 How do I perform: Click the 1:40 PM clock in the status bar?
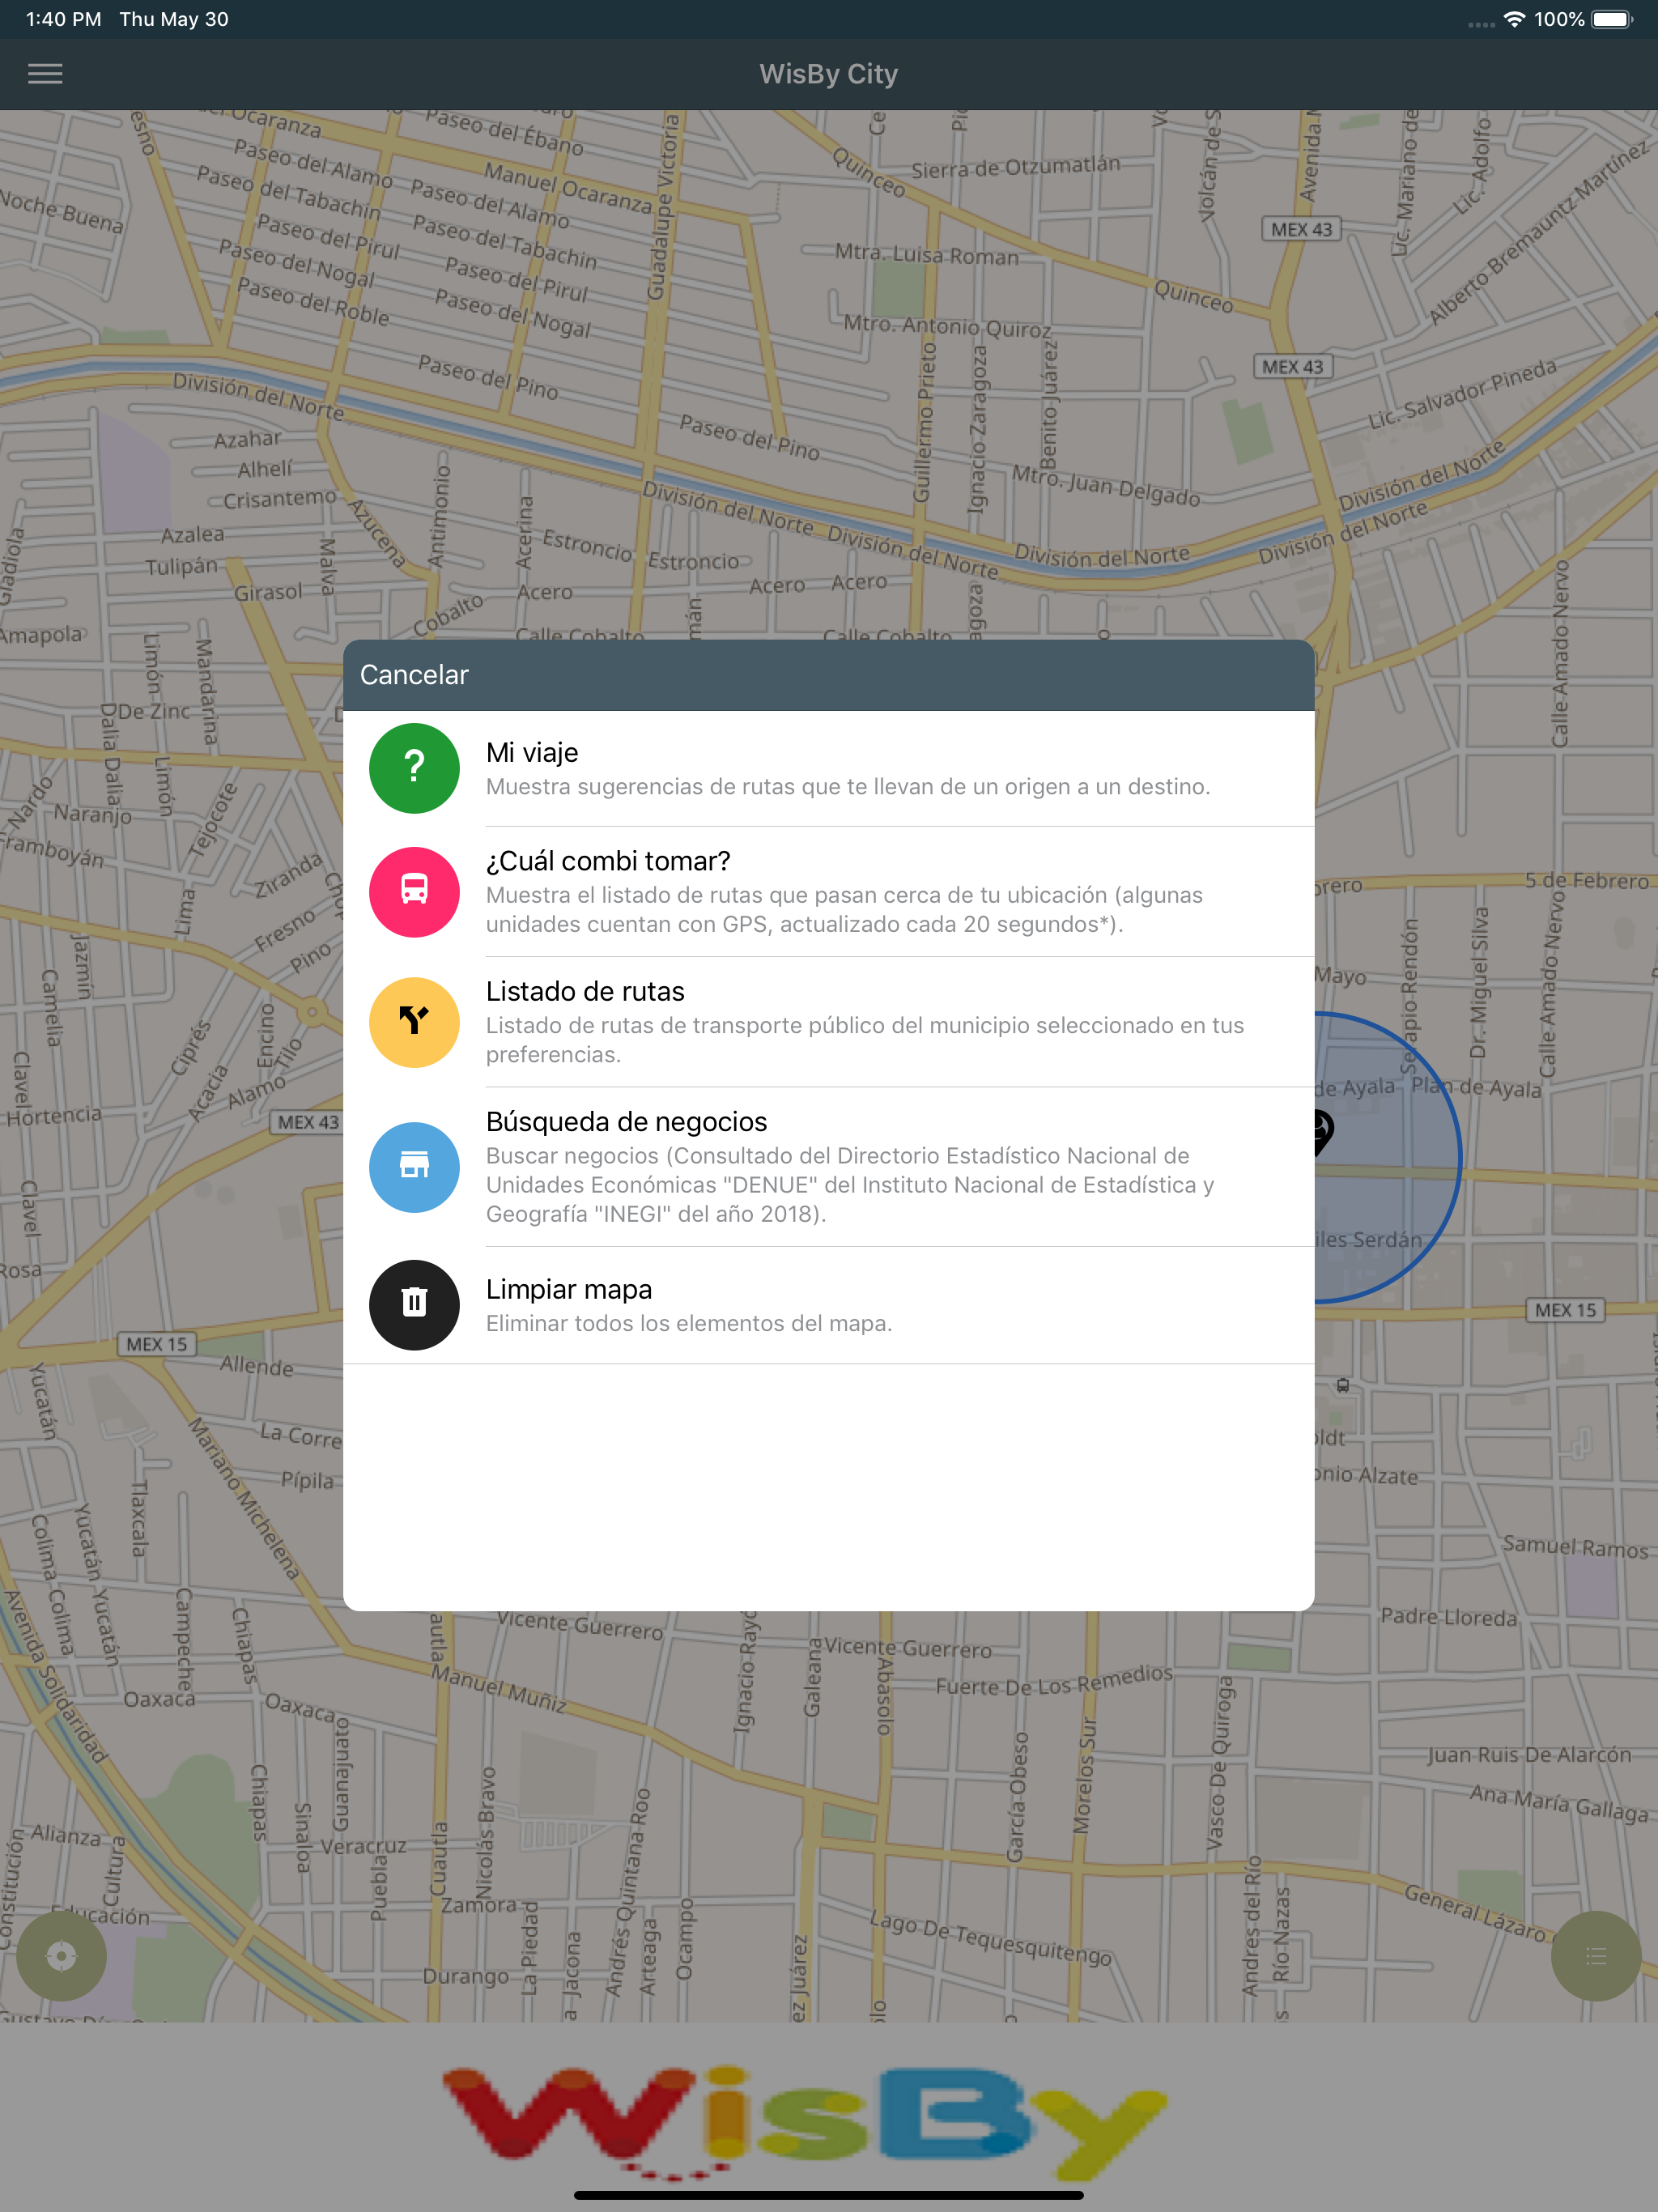[63, 19]
